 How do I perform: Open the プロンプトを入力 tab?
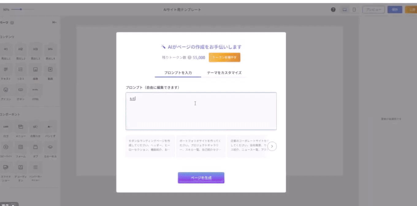click(x=178, y=73)
